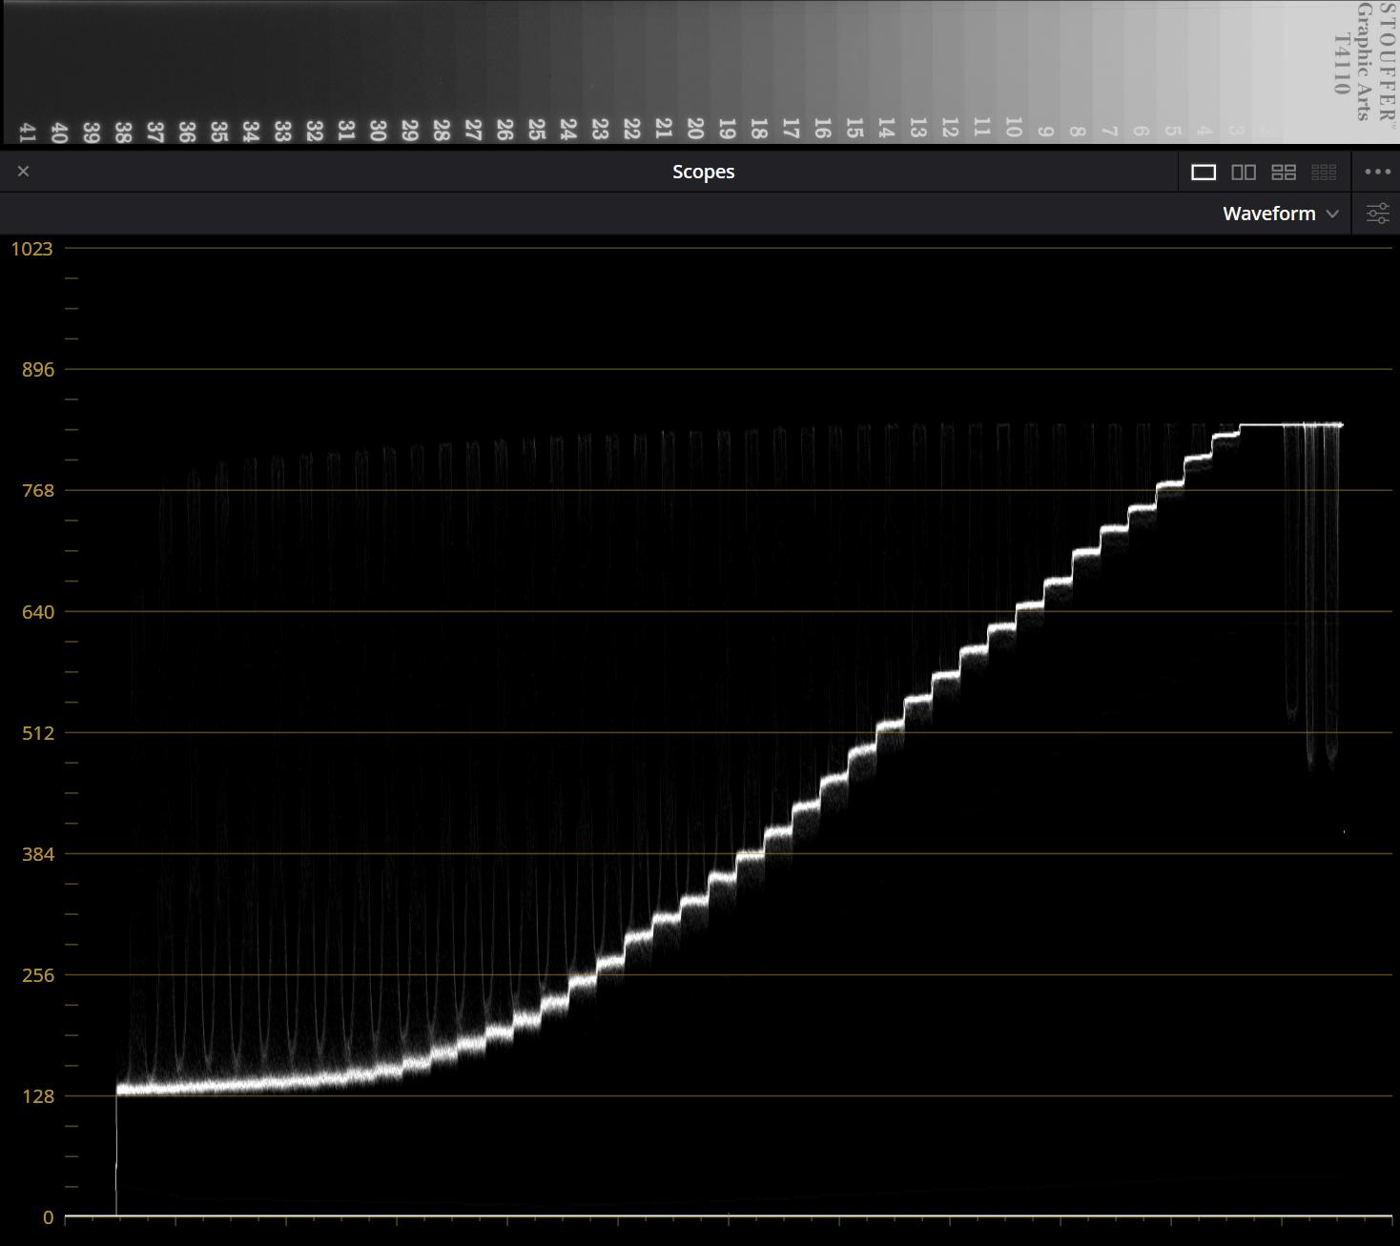Click step 10 on the step wedge
This screenshot has width=1400, height=1246.
[1014, 127]
